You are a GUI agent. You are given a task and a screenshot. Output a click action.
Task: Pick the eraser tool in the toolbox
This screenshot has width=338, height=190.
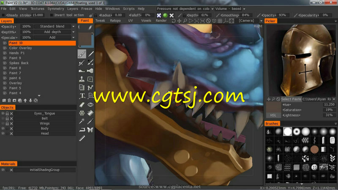click(x=82, y=105)
